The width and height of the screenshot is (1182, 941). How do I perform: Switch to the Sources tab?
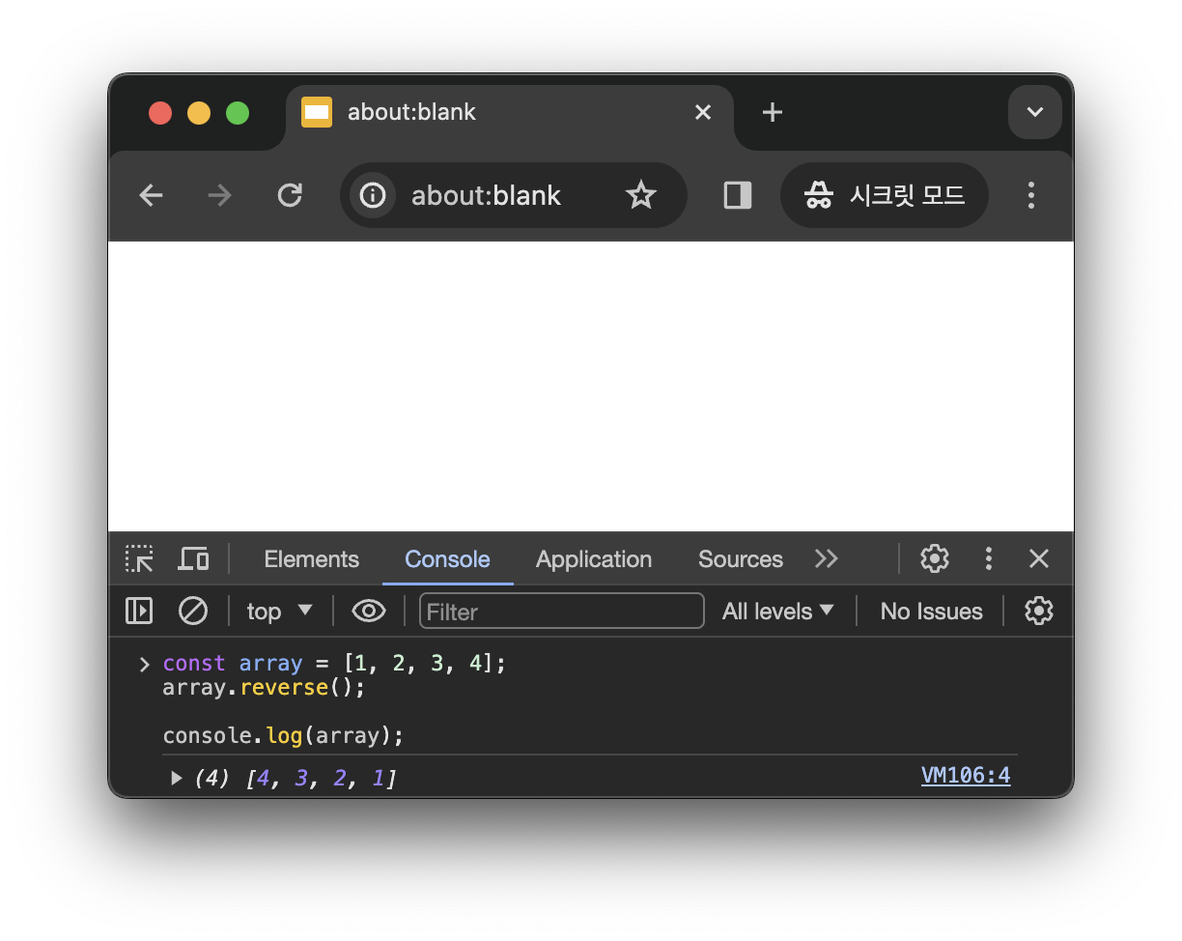[740, 559]
